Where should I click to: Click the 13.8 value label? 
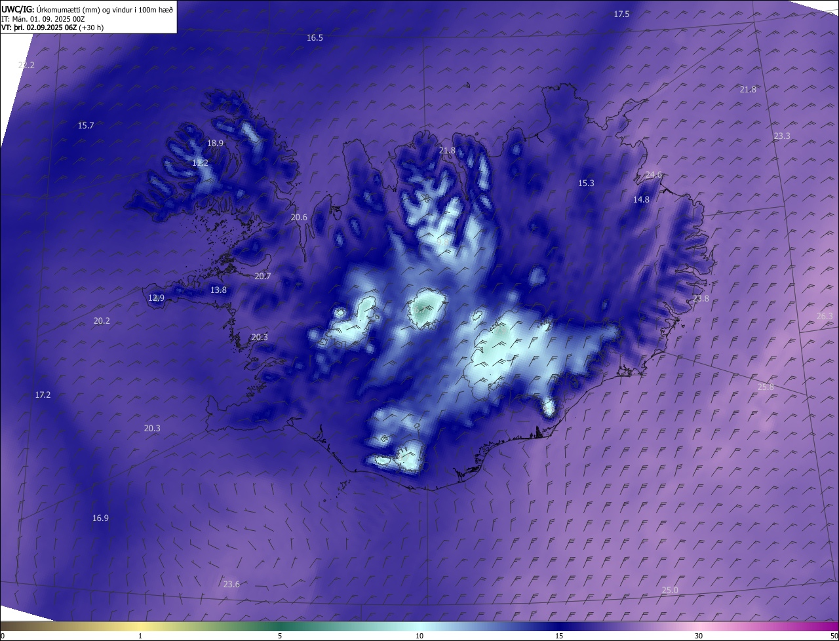(x=218, y=290)
